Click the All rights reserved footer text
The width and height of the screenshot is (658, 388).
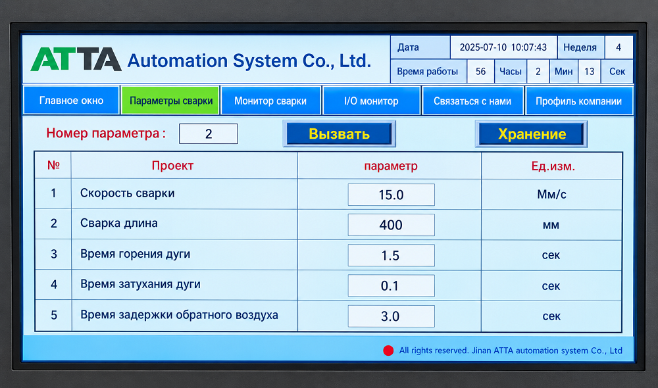[x=511, y=351]
